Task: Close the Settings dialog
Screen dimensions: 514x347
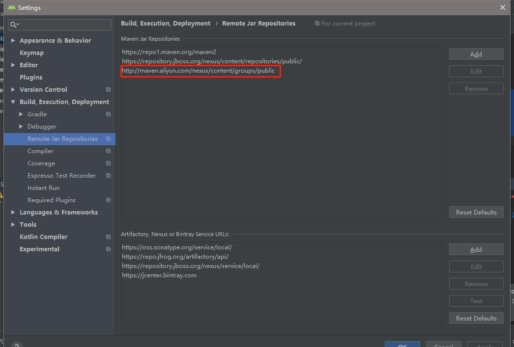Action: (503, 7)
